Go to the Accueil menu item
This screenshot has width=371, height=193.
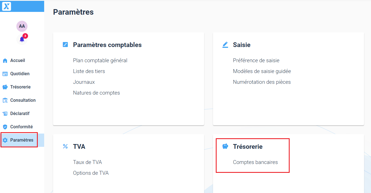click(18, 61)
